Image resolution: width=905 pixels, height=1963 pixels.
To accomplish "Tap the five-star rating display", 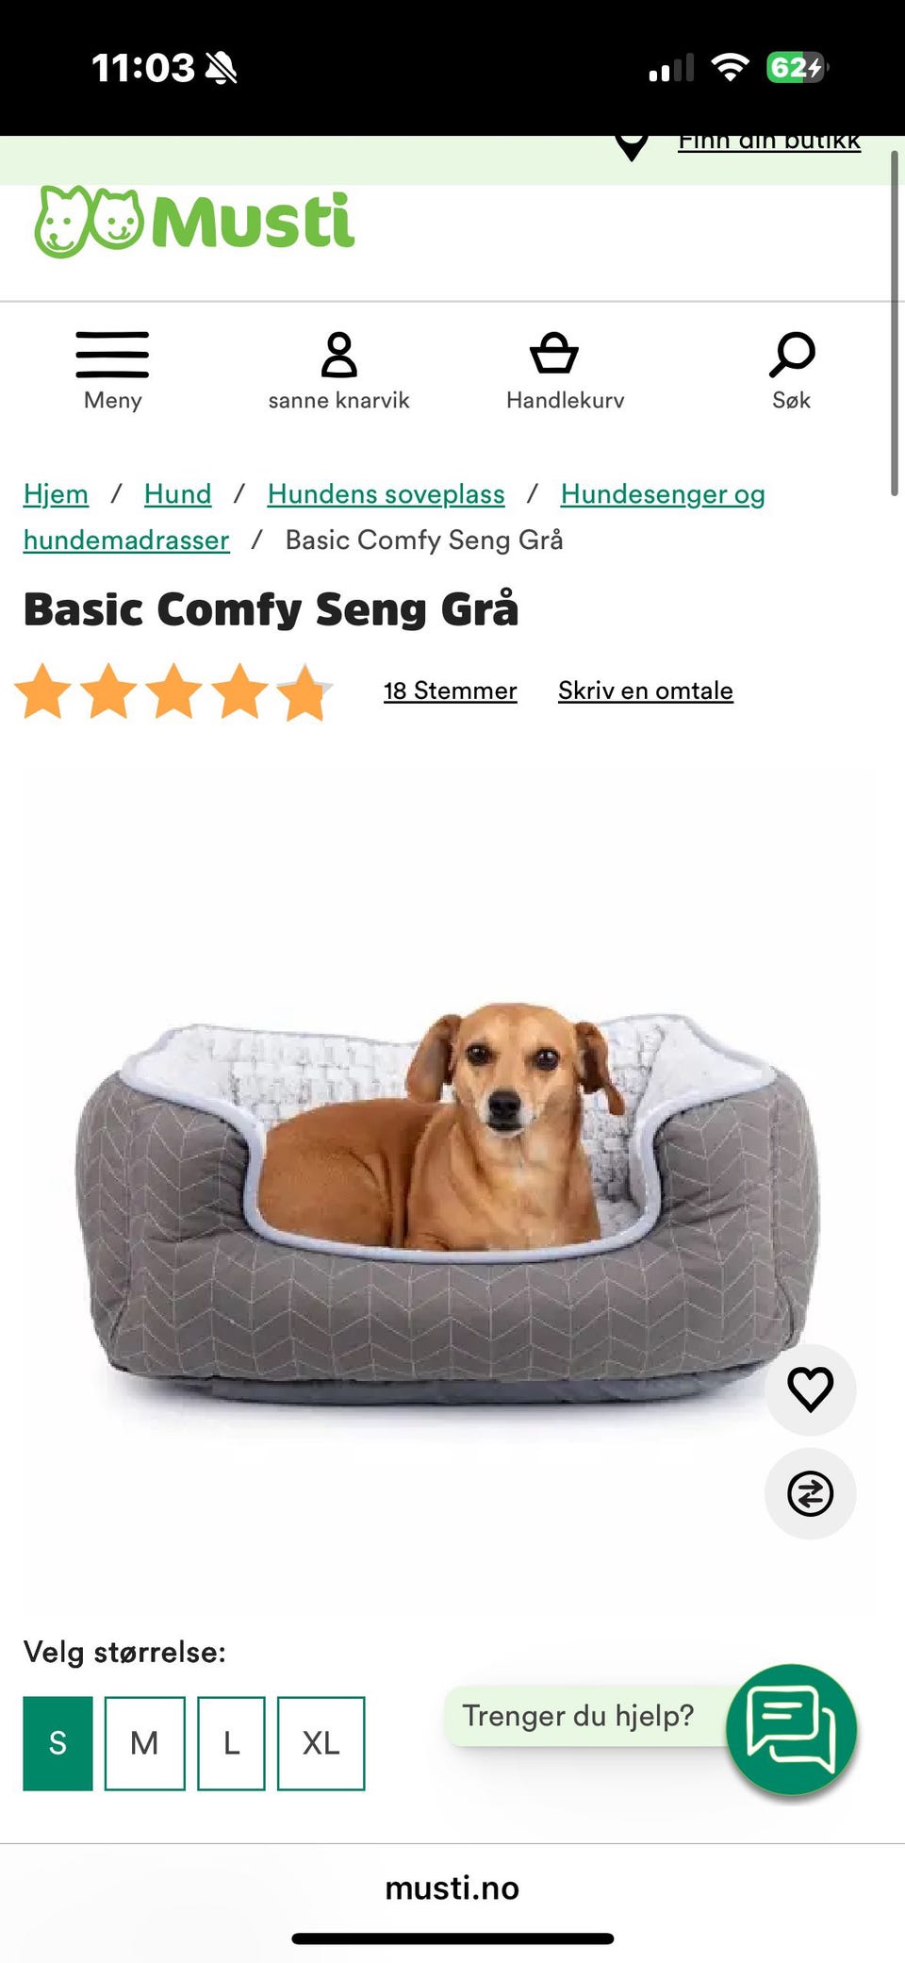I will [x=173, y=691].
